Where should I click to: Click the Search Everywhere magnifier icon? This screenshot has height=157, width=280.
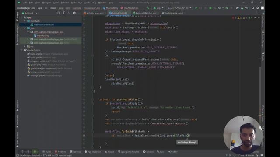253,8
